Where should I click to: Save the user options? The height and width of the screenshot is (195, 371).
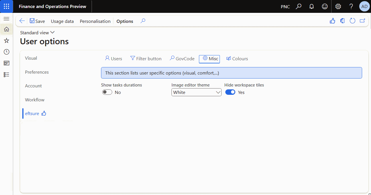(37, 21)
